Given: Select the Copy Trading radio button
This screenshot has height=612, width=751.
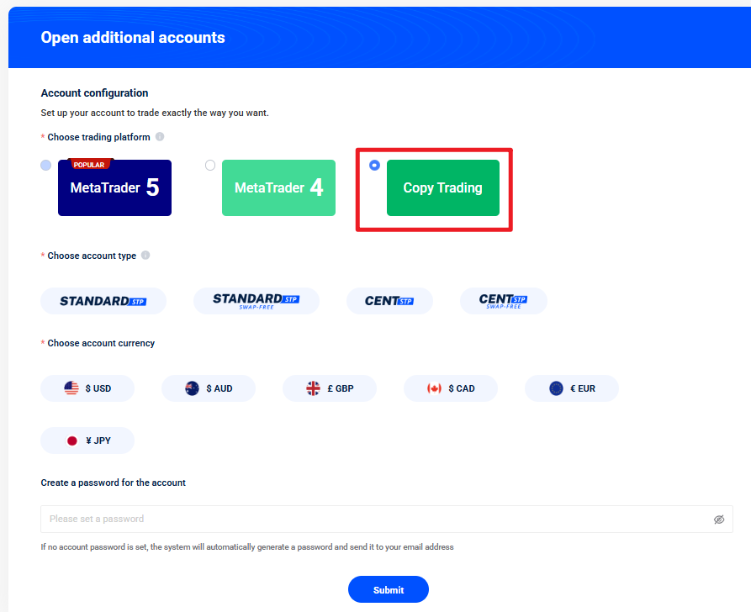Looking at the screenshot, I should [374, 166].
